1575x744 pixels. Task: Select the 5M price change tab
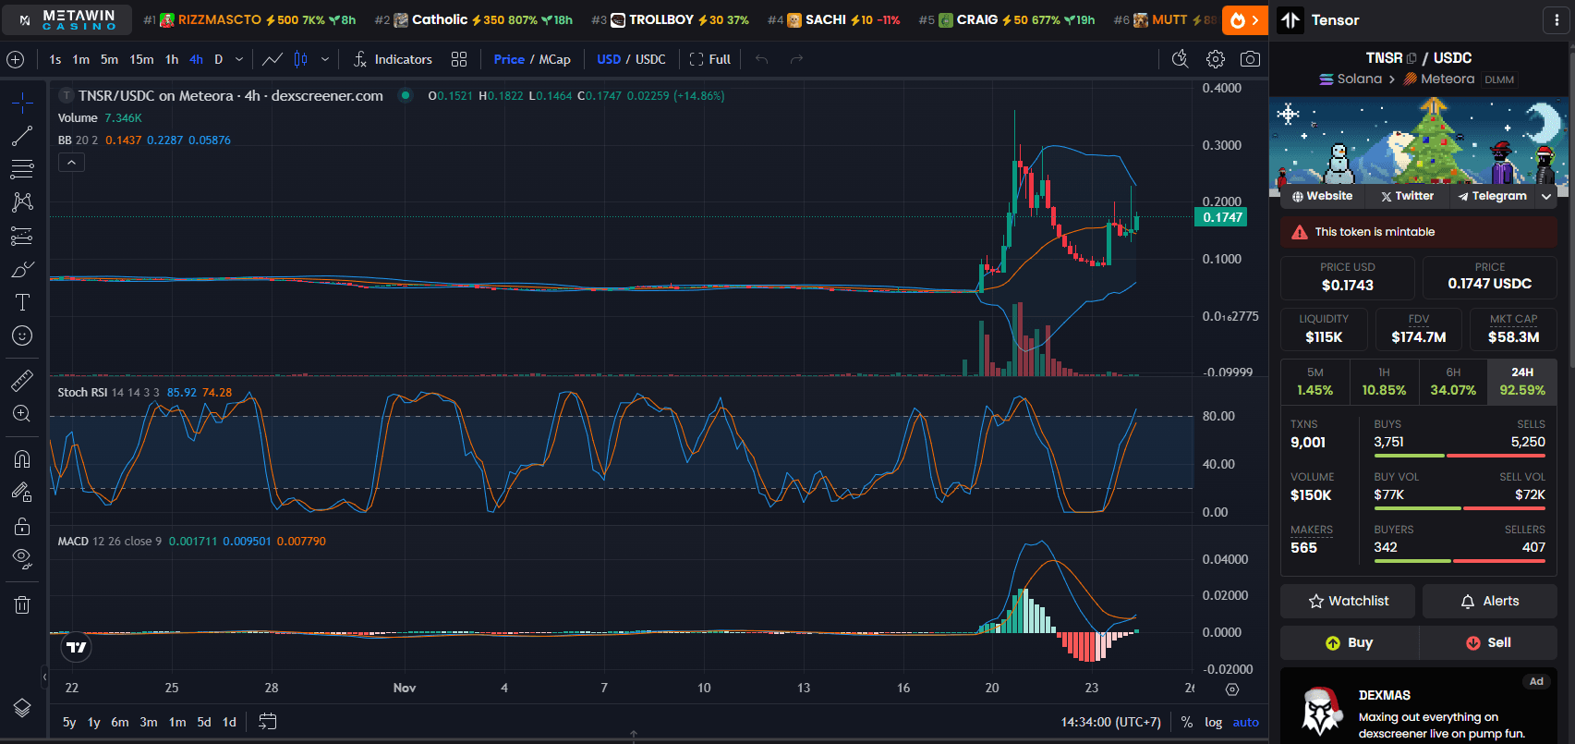click(x=1315, y=382)
